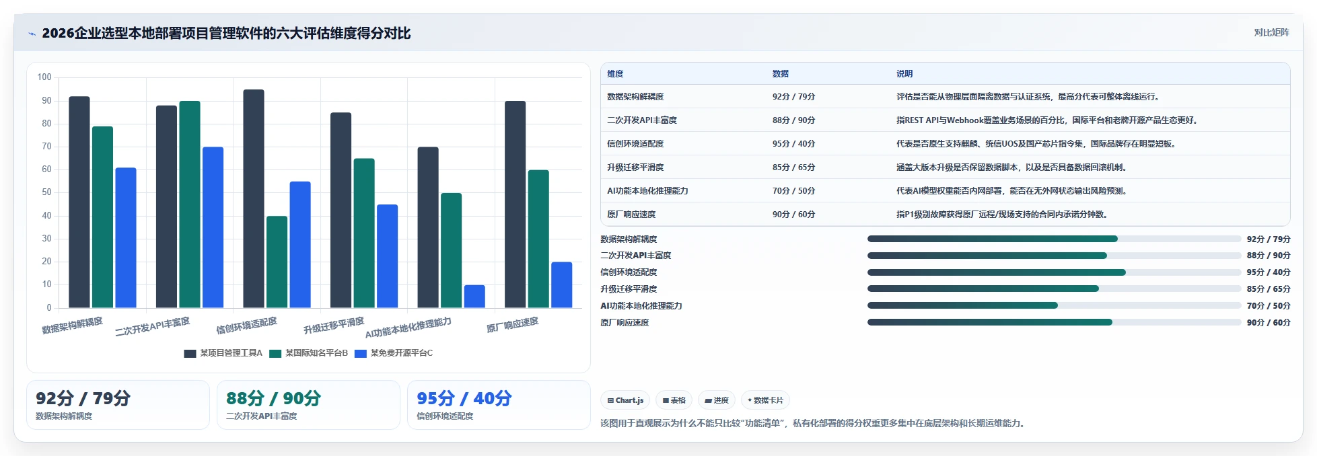The height and width of the screenshot is (456, 1317).
Task: Click the 升级迁移平滑度 progress bar
Action: click(x=1054, y=289)
